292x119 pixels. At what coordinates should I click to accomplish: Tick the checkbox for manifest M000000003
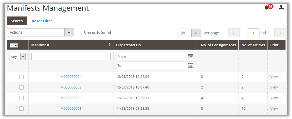click(21, 87)
